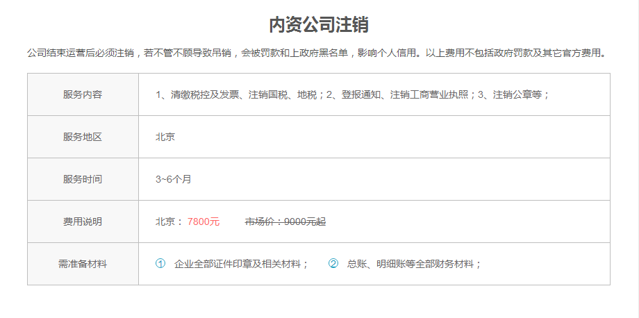Click 总账、明细账等全部财务材料 item
Screen dimensions: 639x318
(x=414, y=264)
